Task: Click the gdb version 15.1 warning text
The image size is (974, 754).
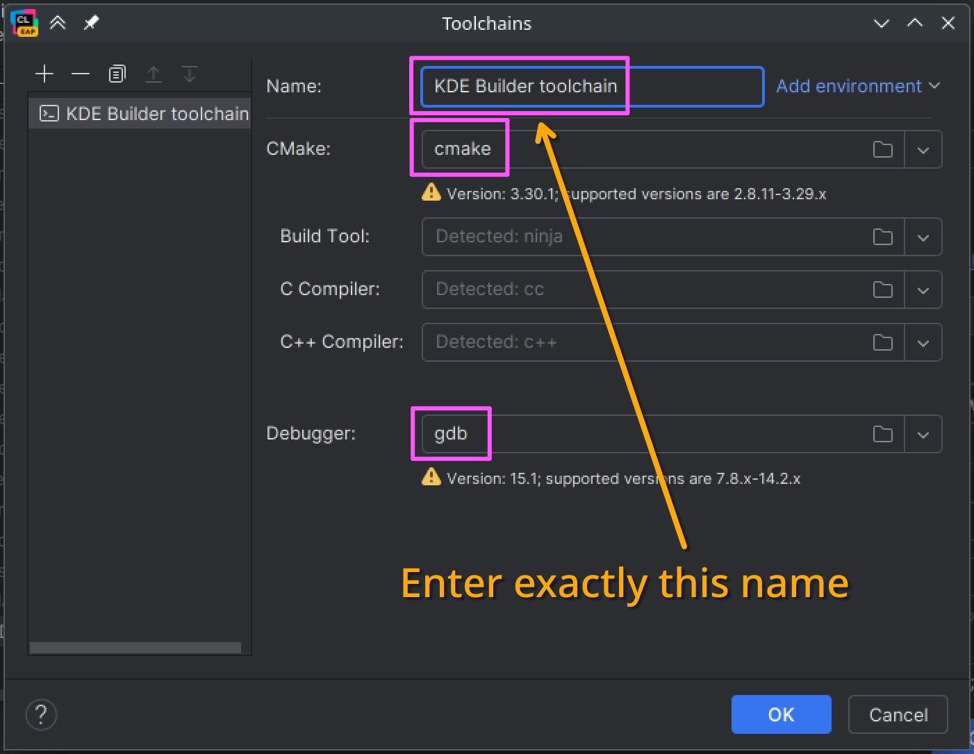Action: (623, 478)
